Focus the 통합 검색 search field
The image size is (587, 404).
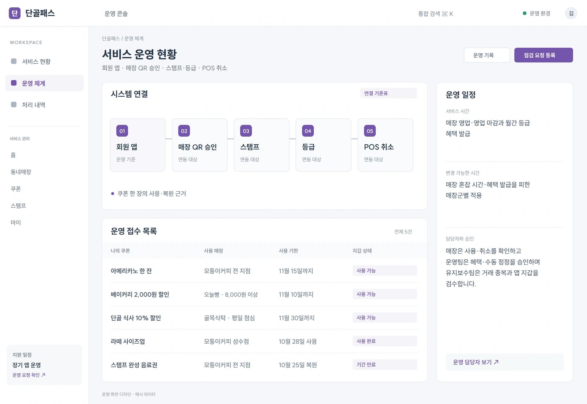pos(435,14)
